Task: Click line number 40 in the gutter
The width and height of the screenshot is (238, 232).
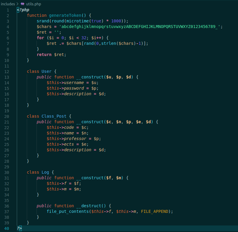Action: tap(7, 228)
